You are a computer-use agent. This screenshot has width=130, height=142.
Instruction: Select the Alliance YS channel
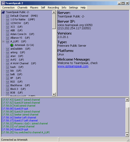point(20,38)
